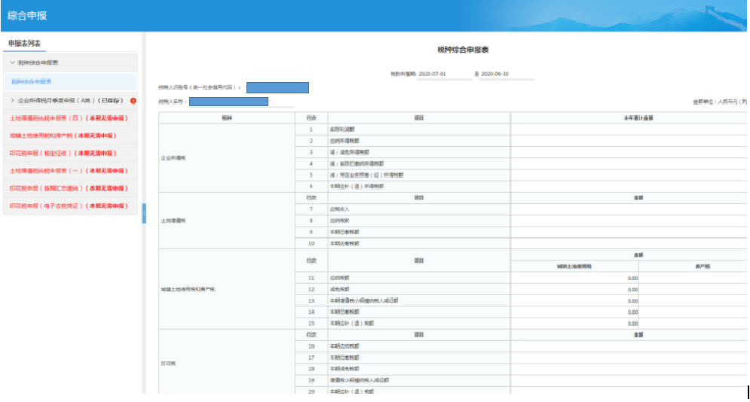Viewport: 750px width, 402px height.
Task: Click the red notification badge on 企业所得税月季度申报
Action: (133, 101)
